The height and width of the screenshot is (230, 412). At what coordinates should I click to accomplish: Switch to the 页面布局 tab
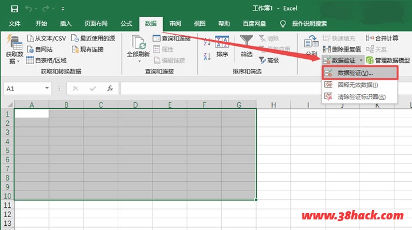click(96, 24)
